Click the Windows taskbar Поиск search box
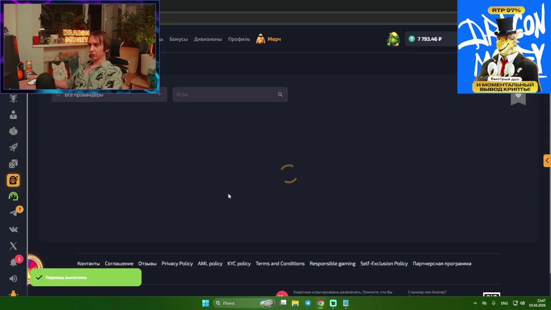The width and height of the screenshot is (551, 310). coord(244,303)
